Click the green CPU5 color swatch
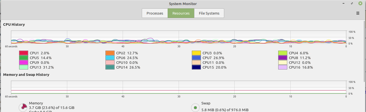Screen dimensions: 366x112 [x=24, y=58]
